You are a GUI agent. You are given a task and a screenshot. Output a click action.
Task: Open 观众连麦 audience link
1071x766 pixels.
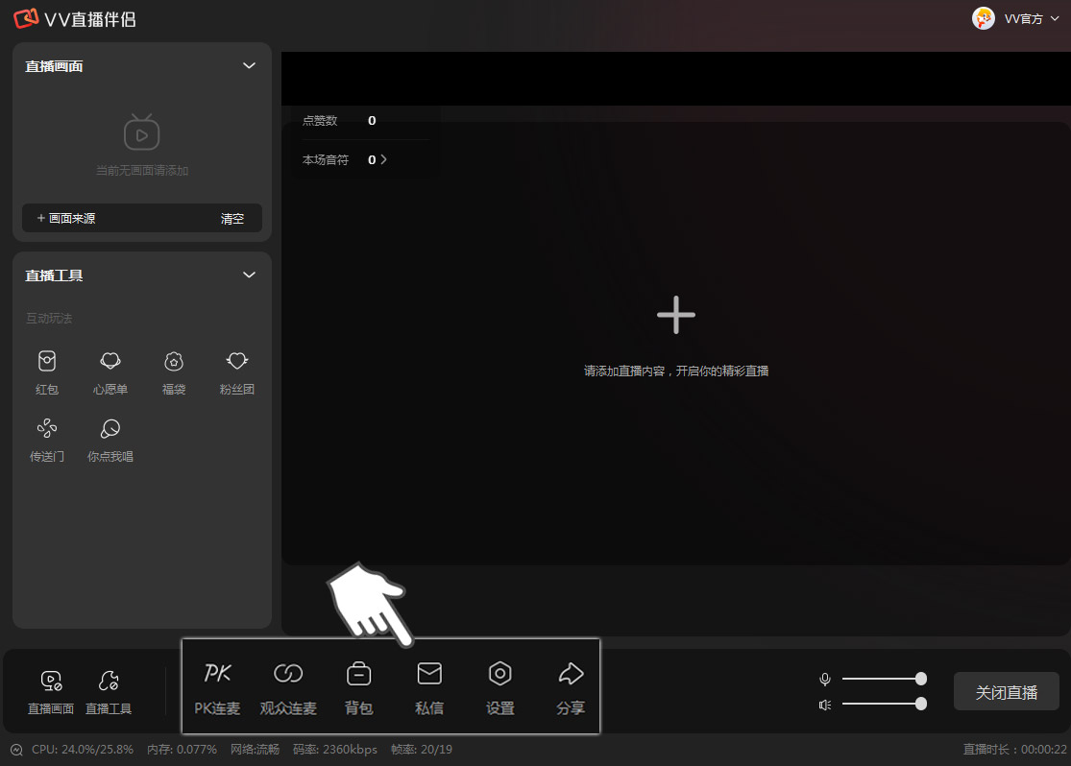tap(288, 686)
